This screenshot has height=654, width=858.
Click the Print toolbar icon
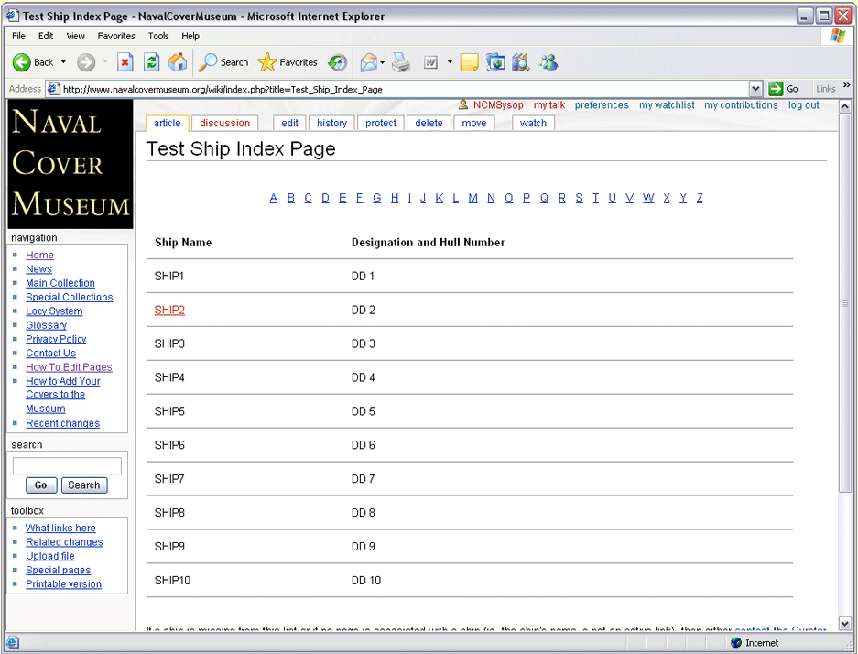point(401,62)
